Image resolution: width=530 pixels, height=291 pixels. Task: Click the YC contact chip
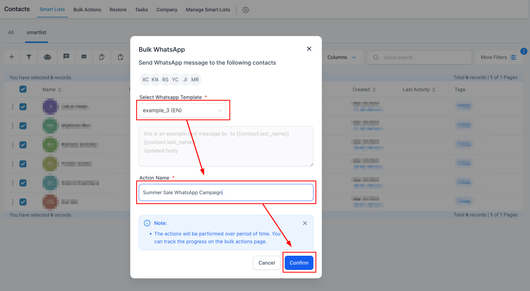pyautogui.click(x=175, y=80)
